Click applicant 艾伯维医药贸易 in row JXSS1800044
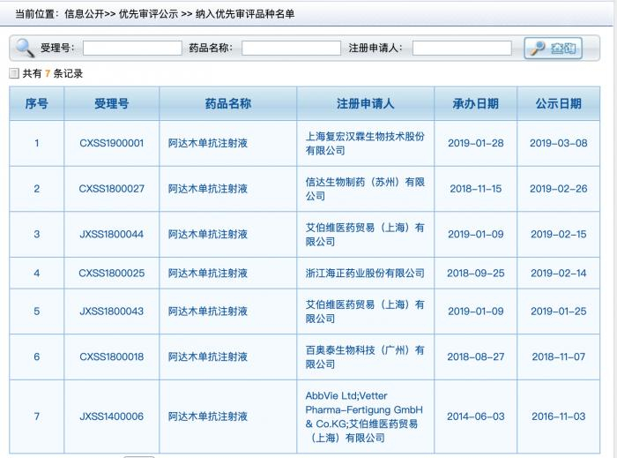Image resolution: width=617 pixels, height=458 pixels. click(x=365, y=235)
